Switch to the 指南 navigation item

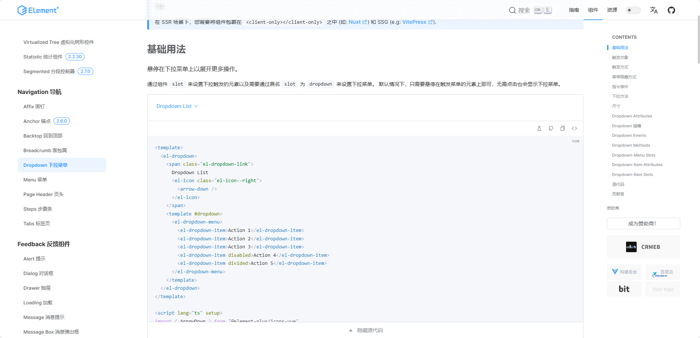(574, 10)
